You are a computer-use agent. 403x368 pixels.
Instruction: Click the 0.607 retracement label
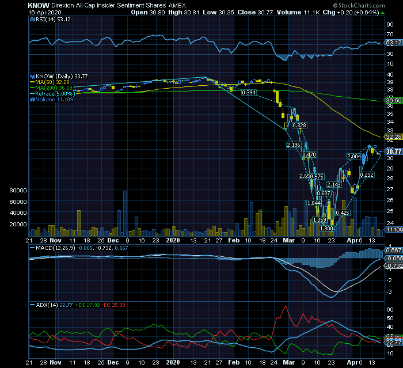point(324,194)
